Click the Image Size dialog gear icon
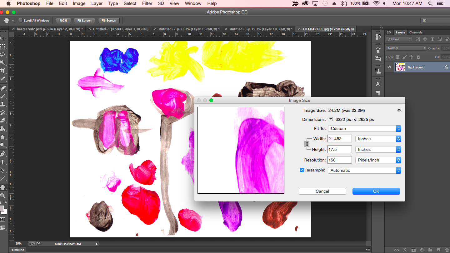This screenshot has height=253, width=450. pos(399,110)
